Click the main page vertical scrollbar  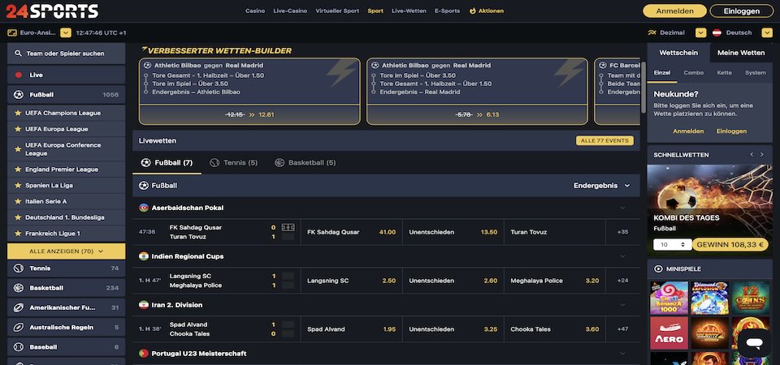coord(643,88)
